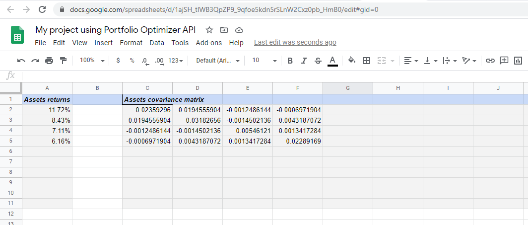528x225 pixels.
Task: Click the redo arrow icon
Action: click(x=35, y=61)
